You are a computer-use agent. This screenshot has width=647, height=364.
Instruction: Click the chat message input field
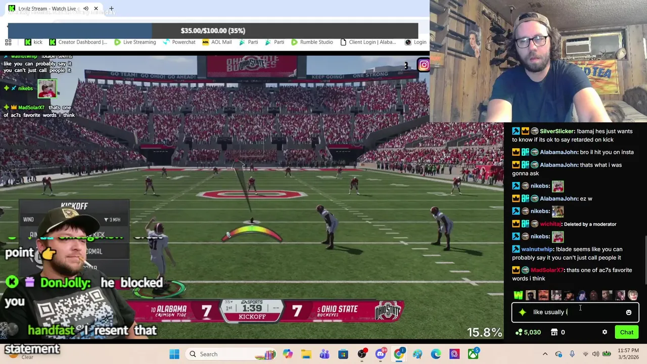tap(575, 312)
